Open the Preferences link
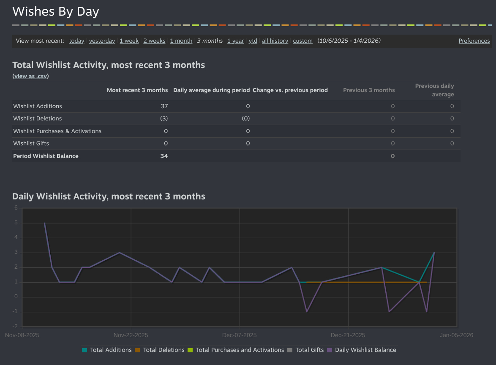 click(x=474, y=41)
